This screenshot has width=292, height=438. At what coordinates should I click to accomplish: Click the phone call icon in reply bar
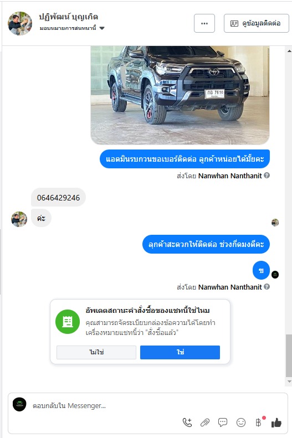[187, 422]
